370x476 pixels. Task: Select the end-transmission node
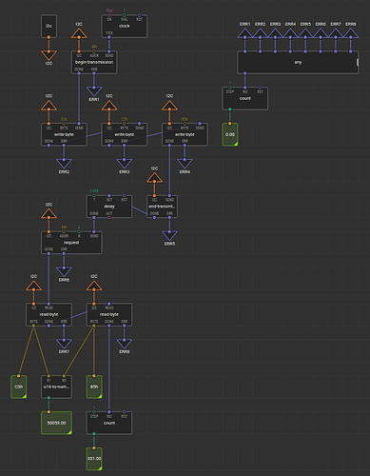click(x=162, y=207)
